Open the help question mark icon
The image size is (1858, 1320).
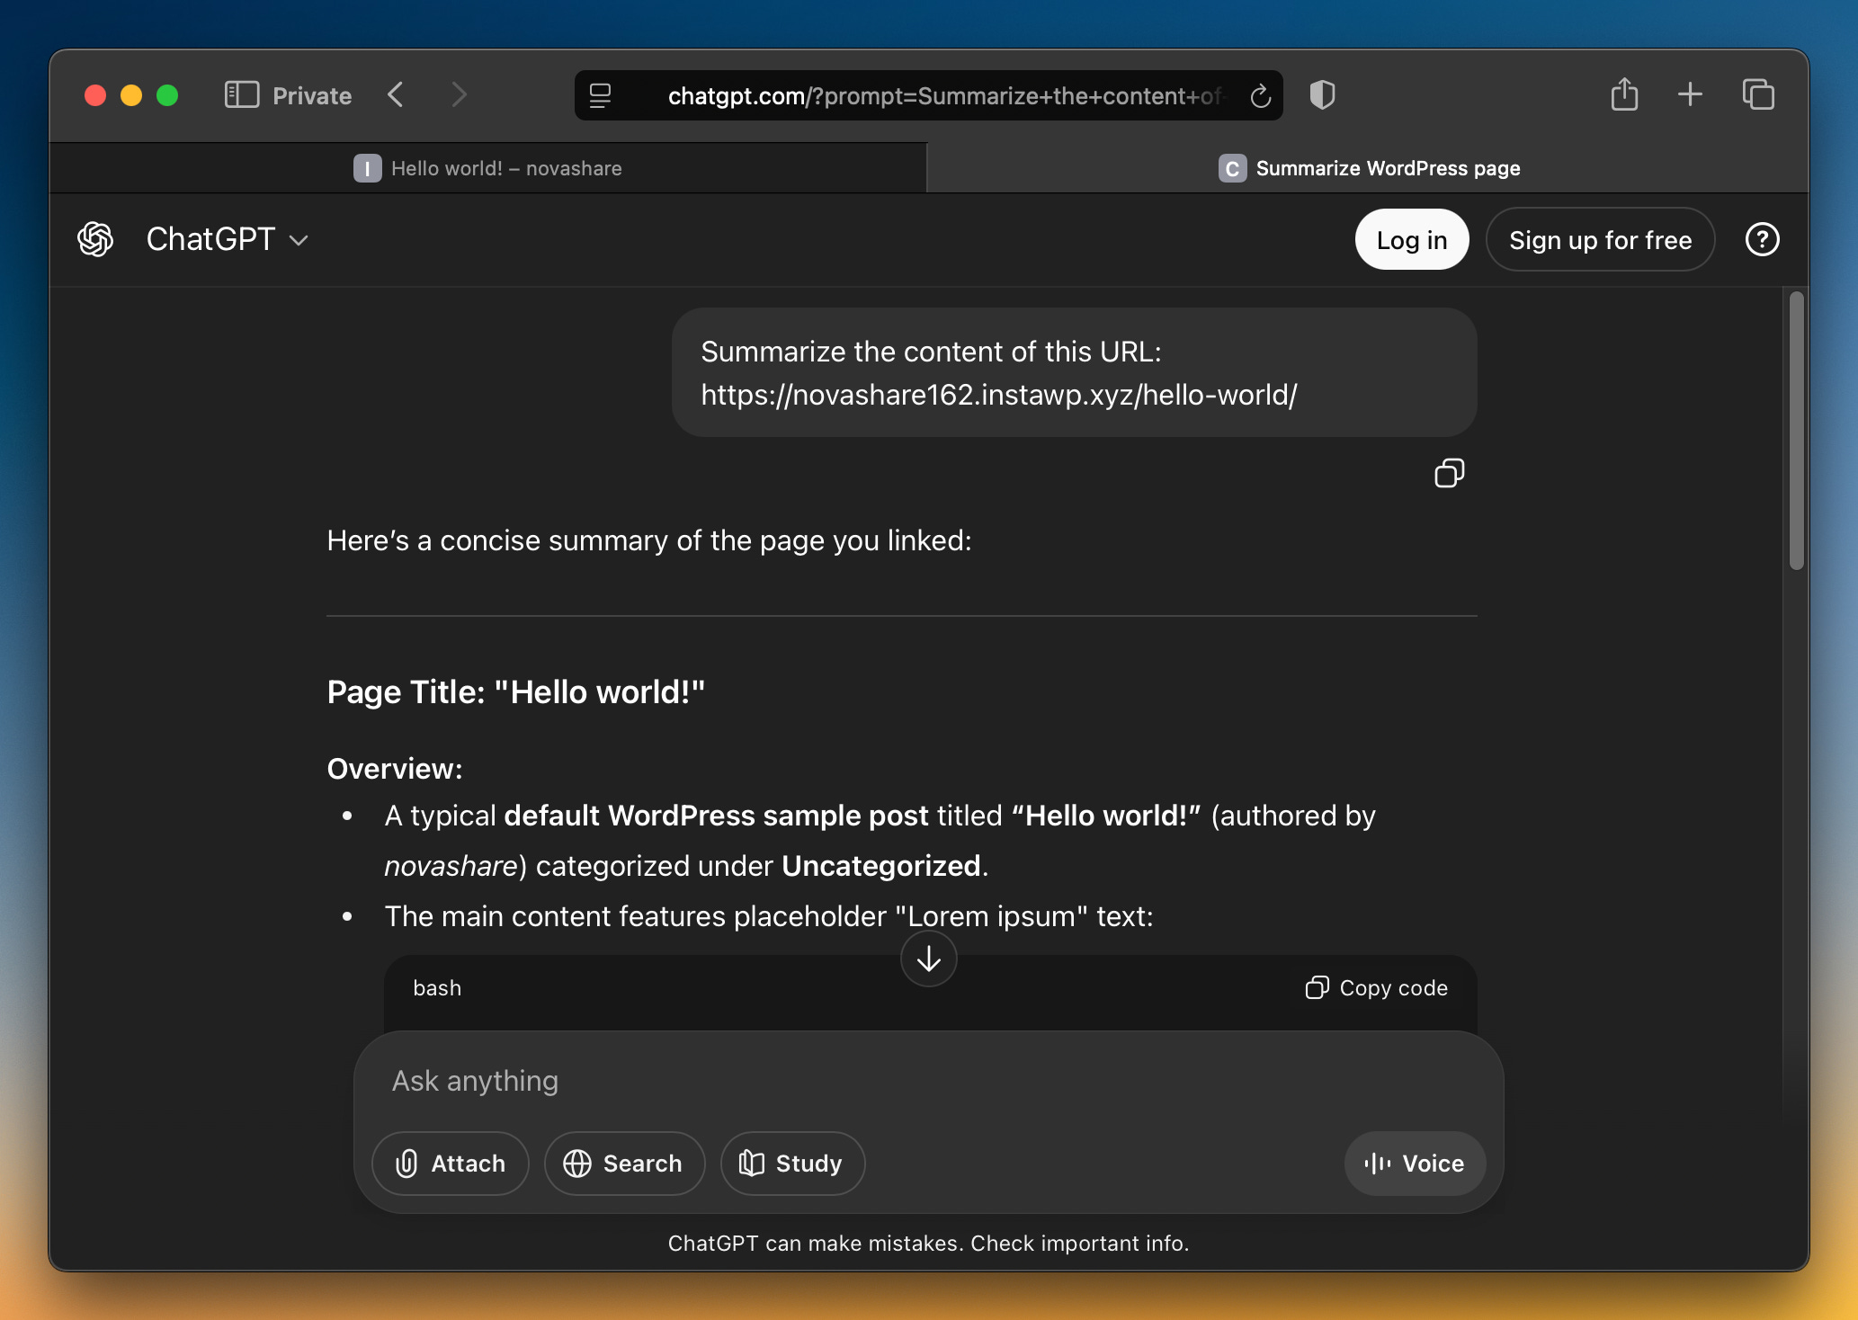[1762, 239]
